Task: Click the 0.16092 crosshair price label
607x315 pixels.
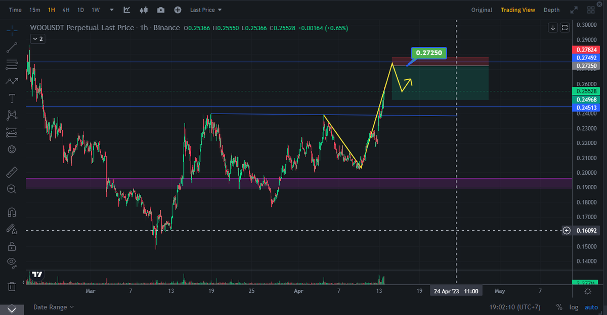Action: (x=587, y=230)
